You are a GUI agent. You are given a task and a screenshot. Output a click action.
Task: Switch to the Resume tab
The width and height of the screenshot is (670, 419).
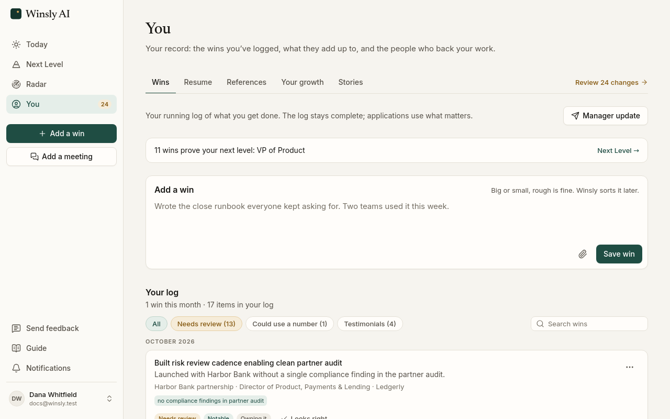198,82
